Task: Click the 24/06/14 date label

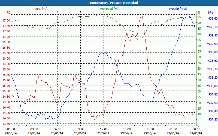Action: [196, 133]
